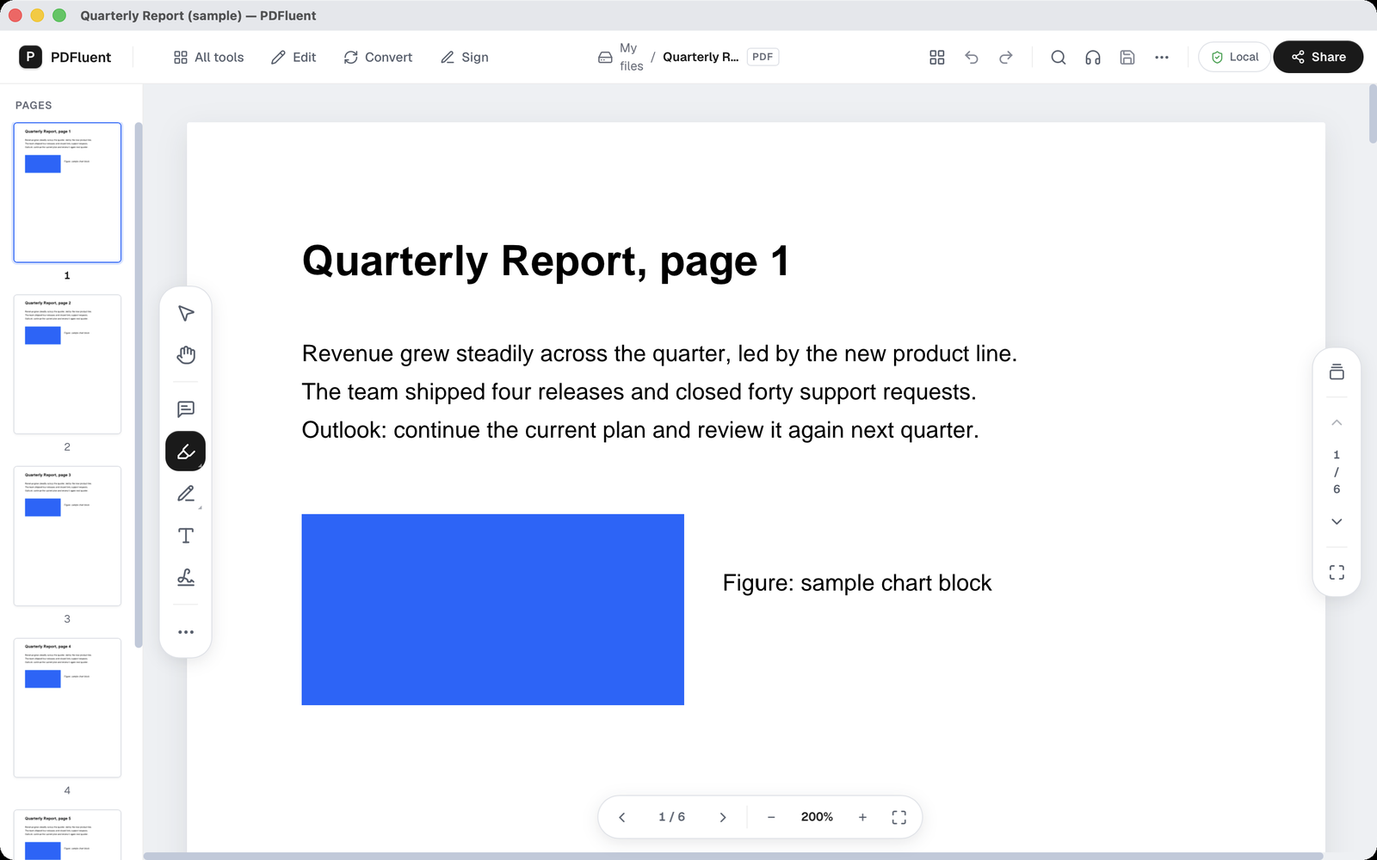The width and height of the screenshot is (1377, 860).
Task: Select the active highlighter tool
Action: pos(186,451)
